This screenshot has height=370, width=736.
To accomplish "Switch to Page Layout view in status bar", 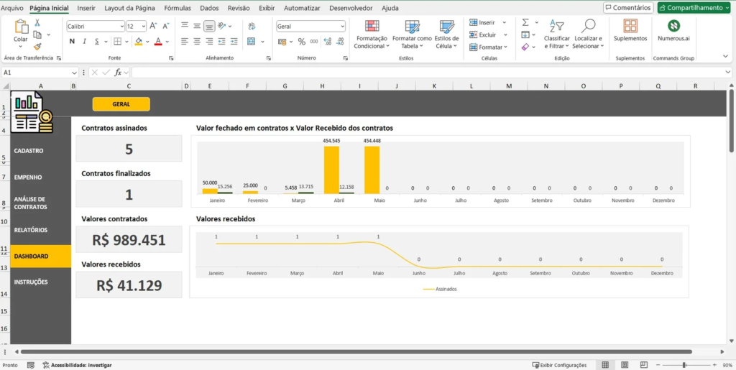I will [x=625, y=365].
